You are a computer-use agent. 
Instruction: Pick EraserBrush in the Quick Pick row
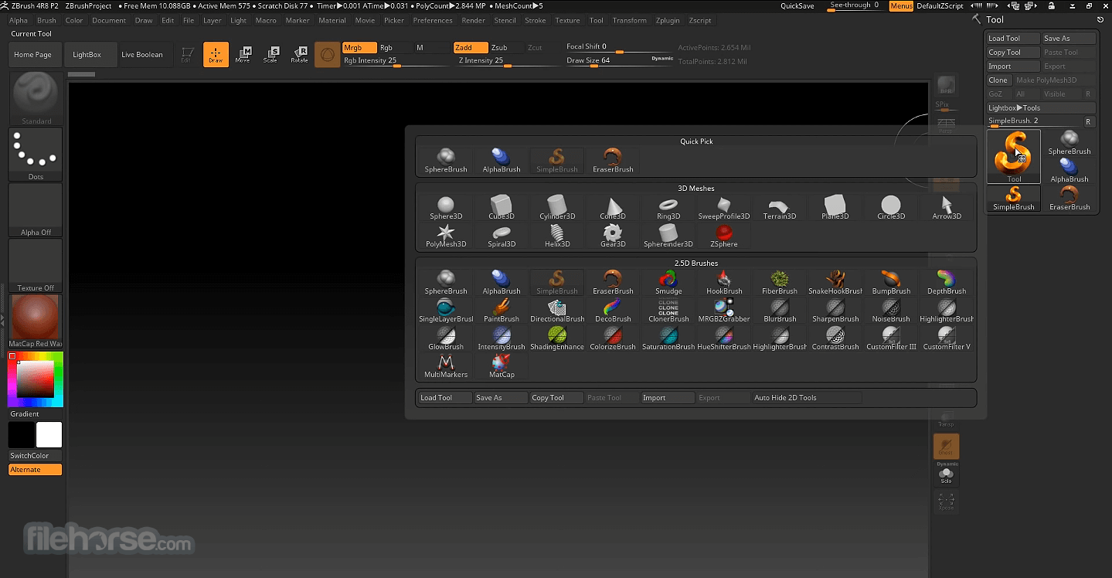[x=613, y=161]
